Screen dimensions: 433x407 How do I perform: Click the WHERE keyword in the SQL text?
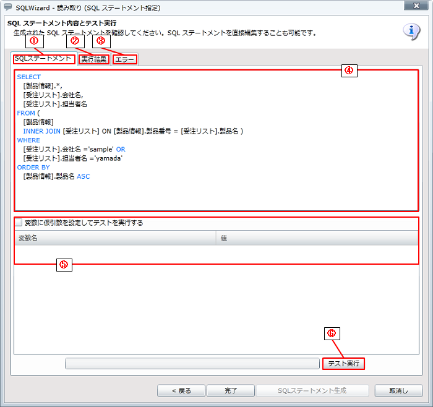click(28, 140)
